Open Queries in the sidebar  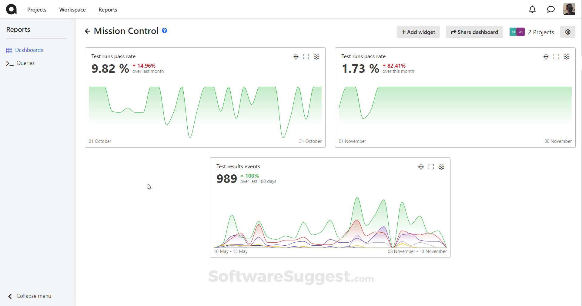(x=25, y=63)
